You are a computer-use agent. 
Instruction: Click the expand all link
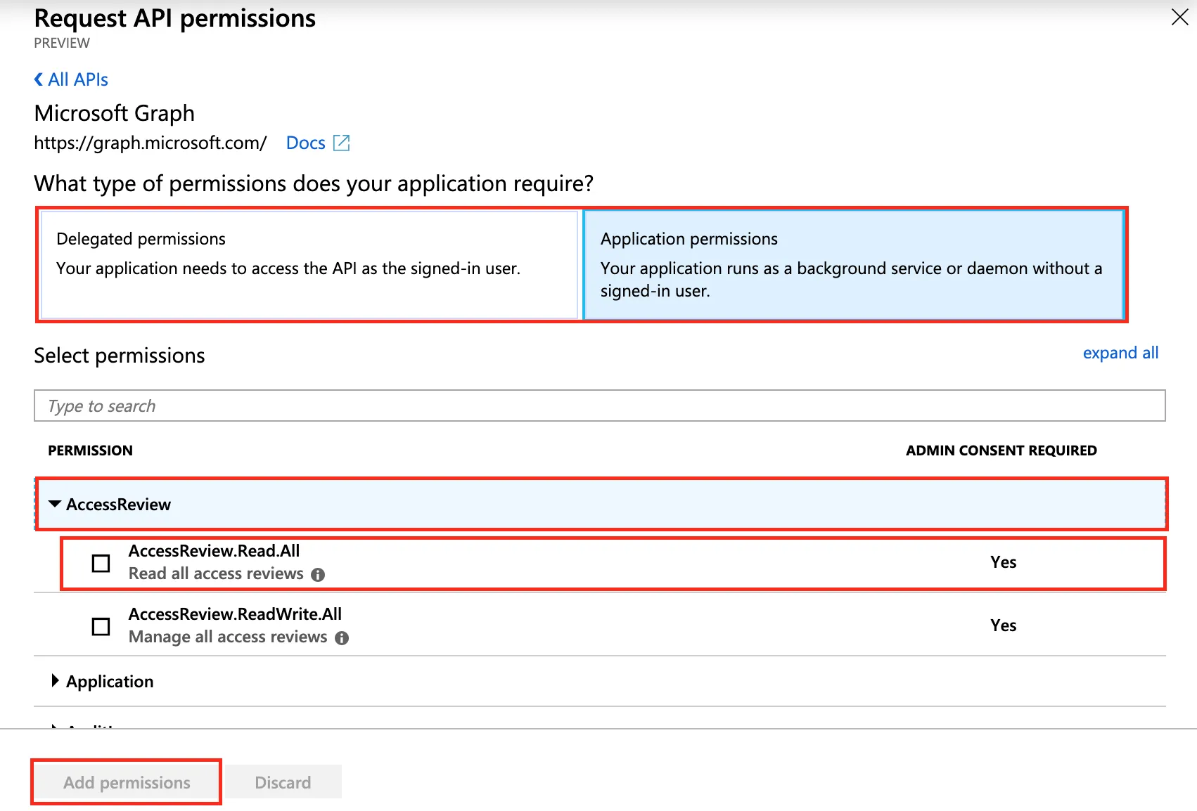point(1120,352)
